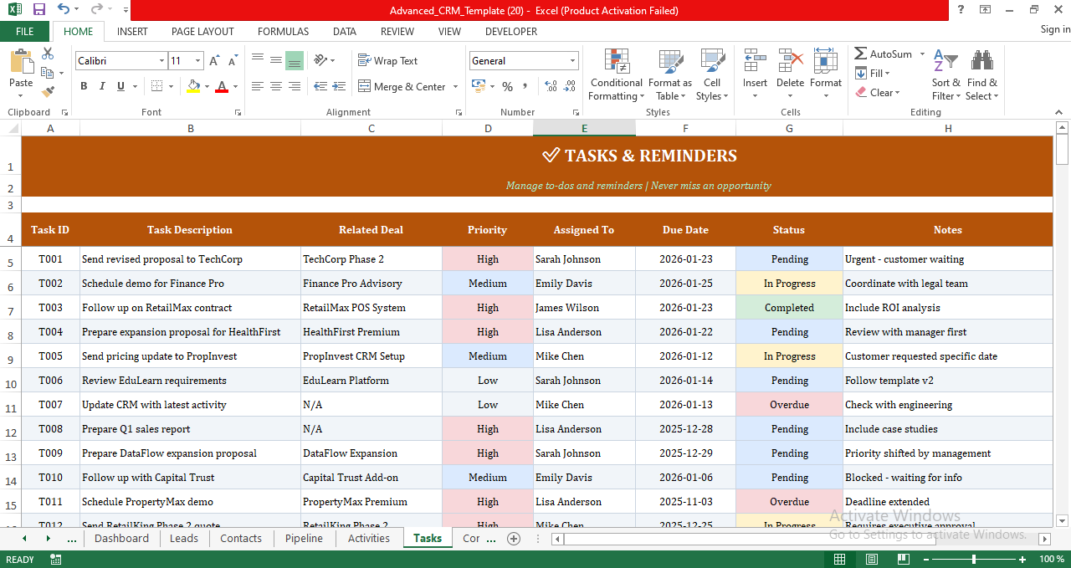Open the General number format dropdown

(573, 61)
